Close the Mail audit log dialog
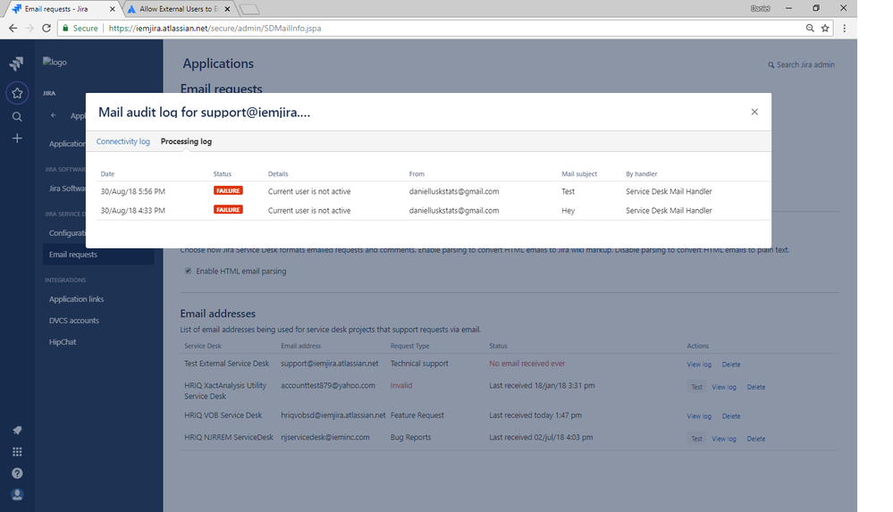The image size is (893, 512). tap(754, 112)
